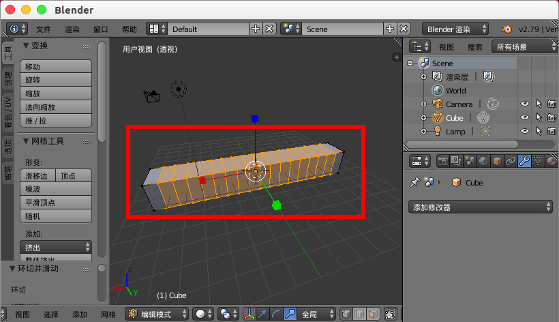Click Cube mesh data icon in outliner
Viewport: 559px width, 322px height.
point(483,117)
